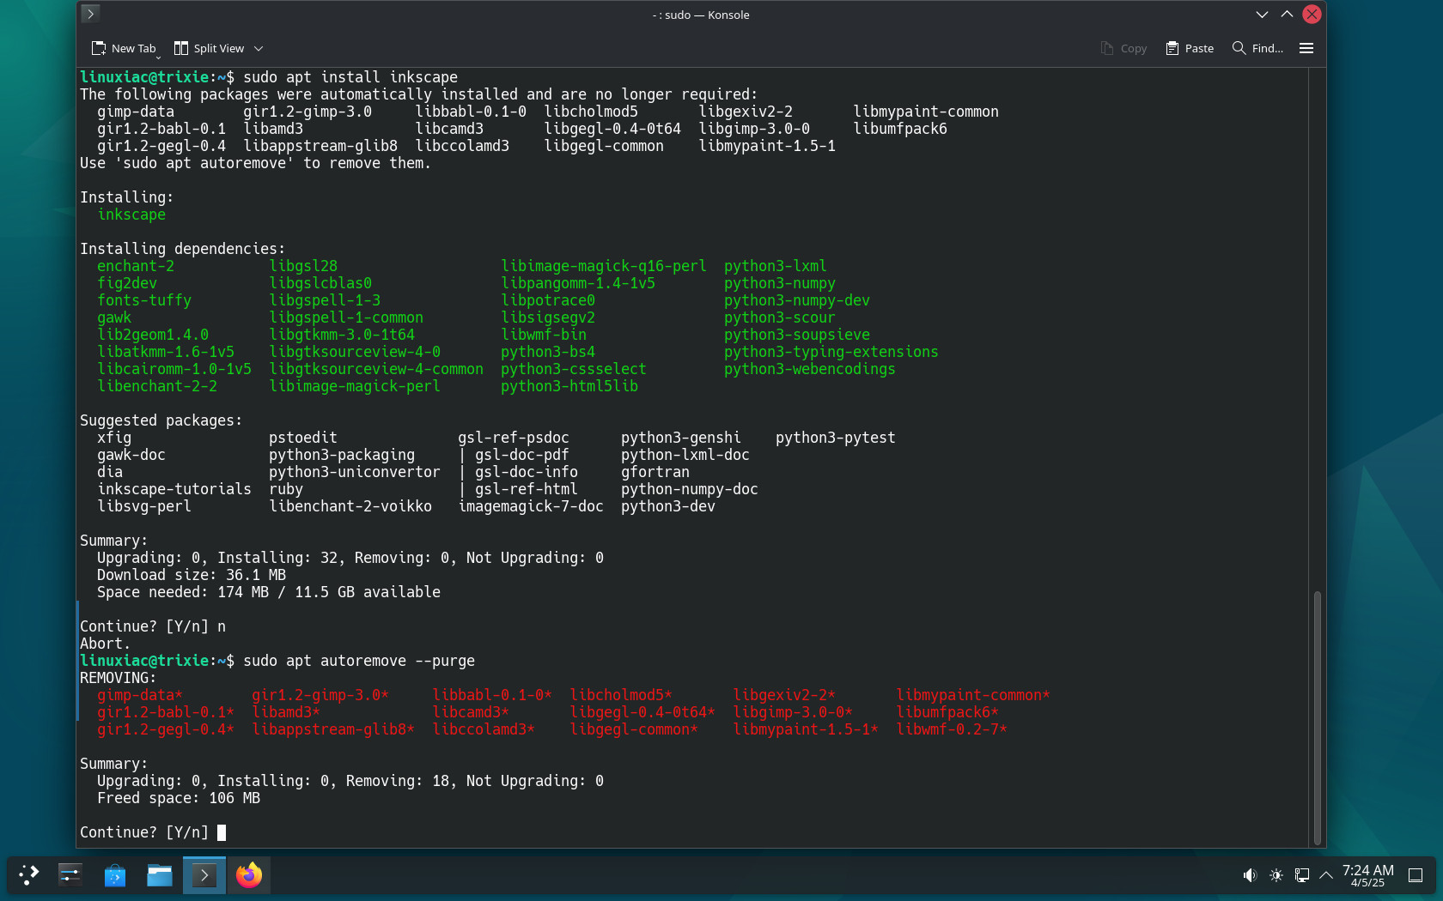
Task: Expand hidden system tray icons arrow
Action: 1326,875
